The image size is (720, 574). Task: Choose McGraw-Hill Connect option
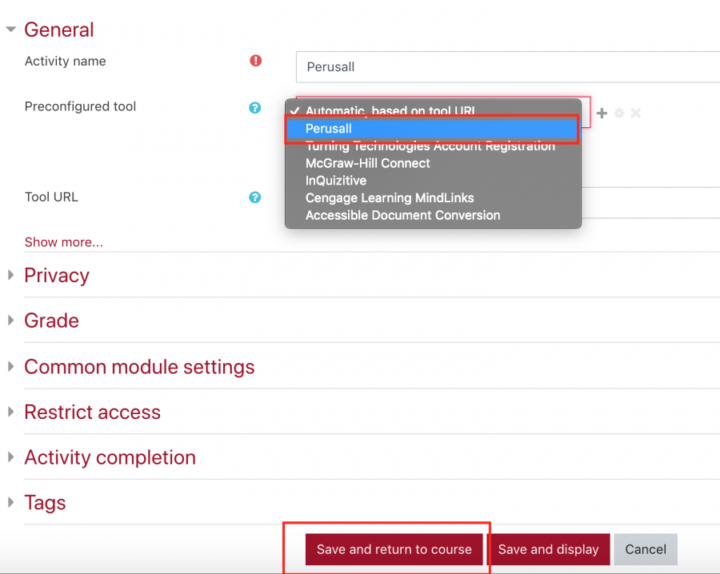[433, 163]
